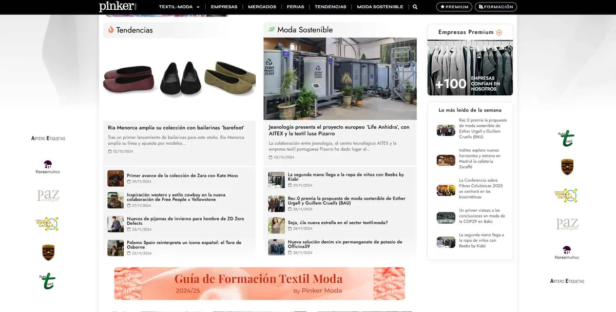Open the FERIAS menu item
Viewport: 616px width, 312px height.
pyautogui.click(x=295, y=7)
